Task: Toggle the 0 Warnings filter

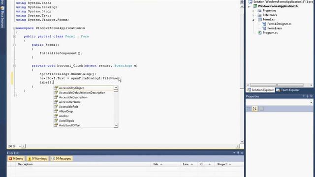Action: pyautogui.click(x=37, y=158)
